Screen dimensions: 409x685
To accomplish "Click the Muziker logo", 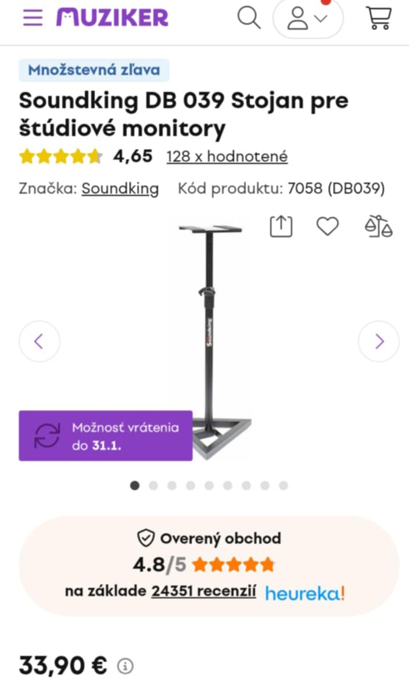I will coord(112,17).
